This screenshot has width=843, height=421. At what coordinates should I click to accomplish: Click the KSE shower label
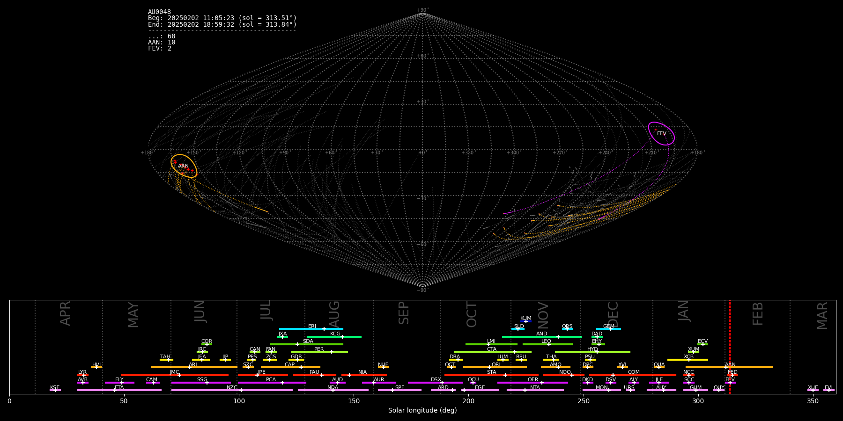pos(55,388)
